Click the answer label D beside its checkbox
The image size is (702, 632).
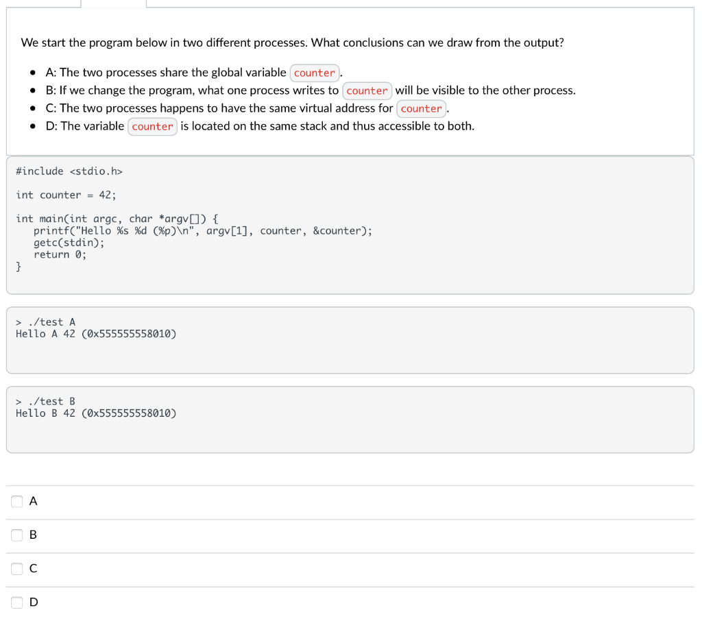tap(34, 603)
